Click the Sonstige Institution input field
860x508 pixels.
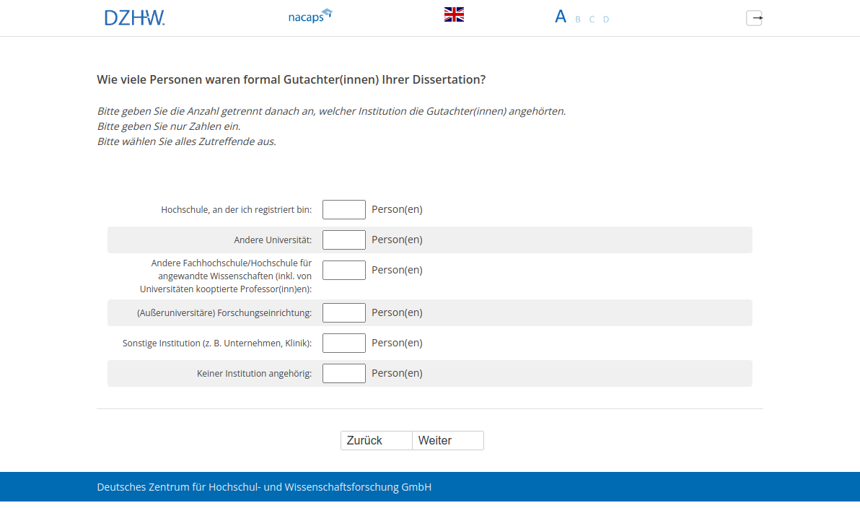pos(343,343)
